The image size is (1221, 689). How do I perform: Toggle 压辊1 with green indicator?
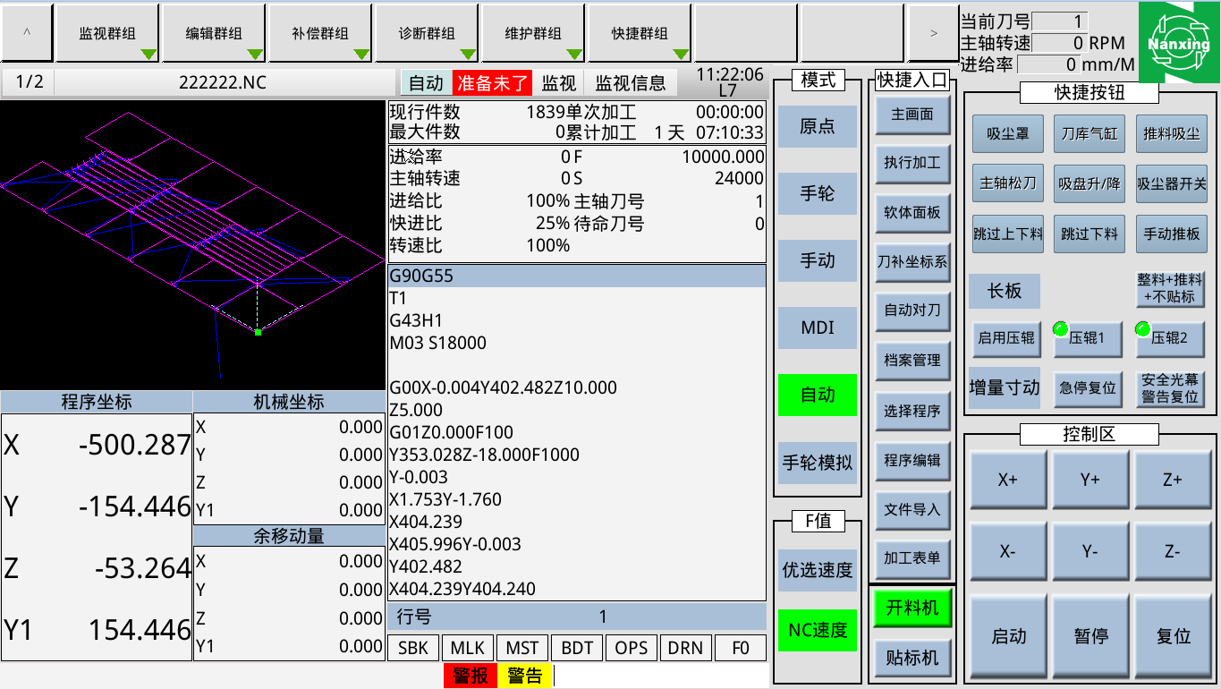(1088, 338)
